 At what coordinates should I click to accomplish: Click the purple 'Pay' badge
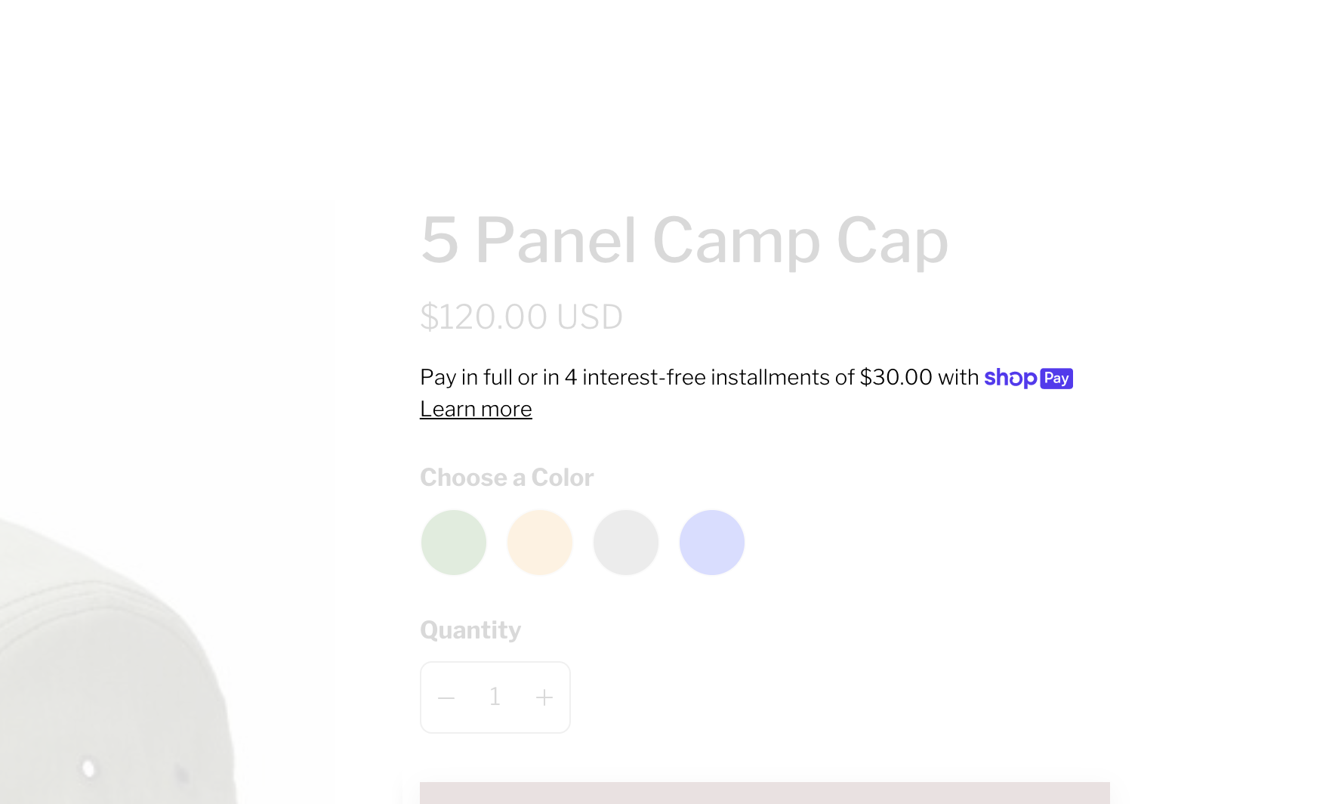[1056, 378]
